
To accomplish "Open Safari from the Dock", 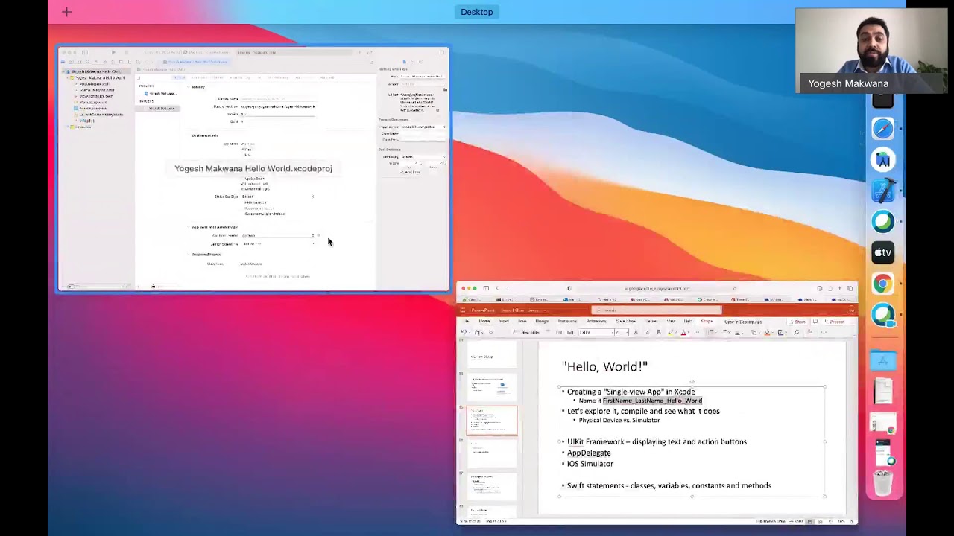I will coord(883,129).
